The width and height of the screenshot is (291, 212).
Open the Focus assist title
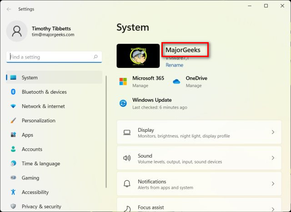[151, 207]
